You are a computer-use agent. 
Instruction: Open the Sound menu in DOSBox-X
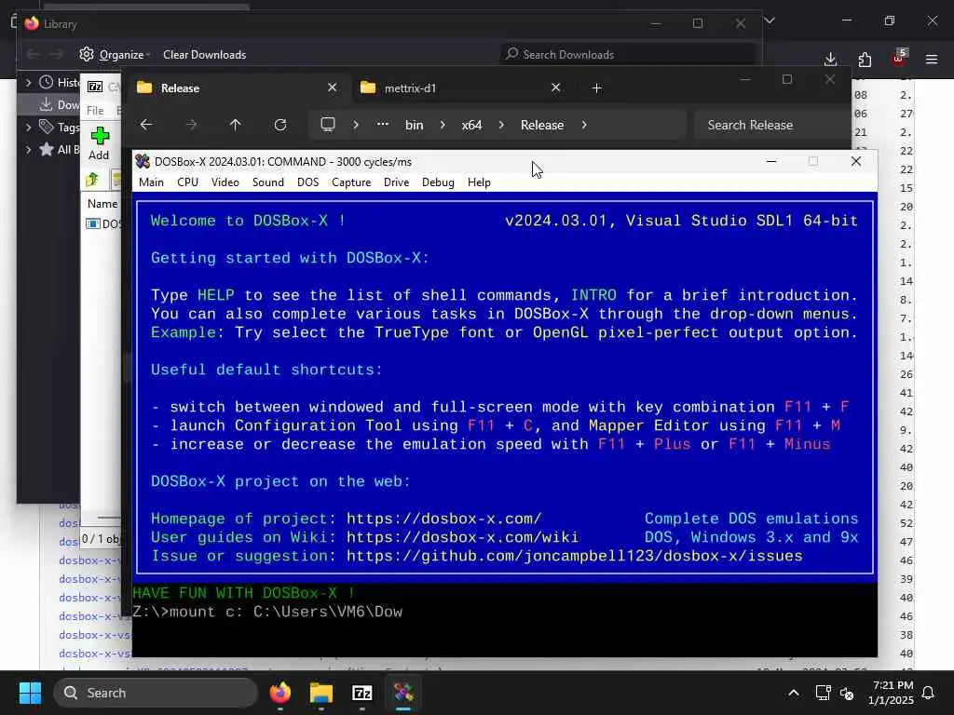267,182
